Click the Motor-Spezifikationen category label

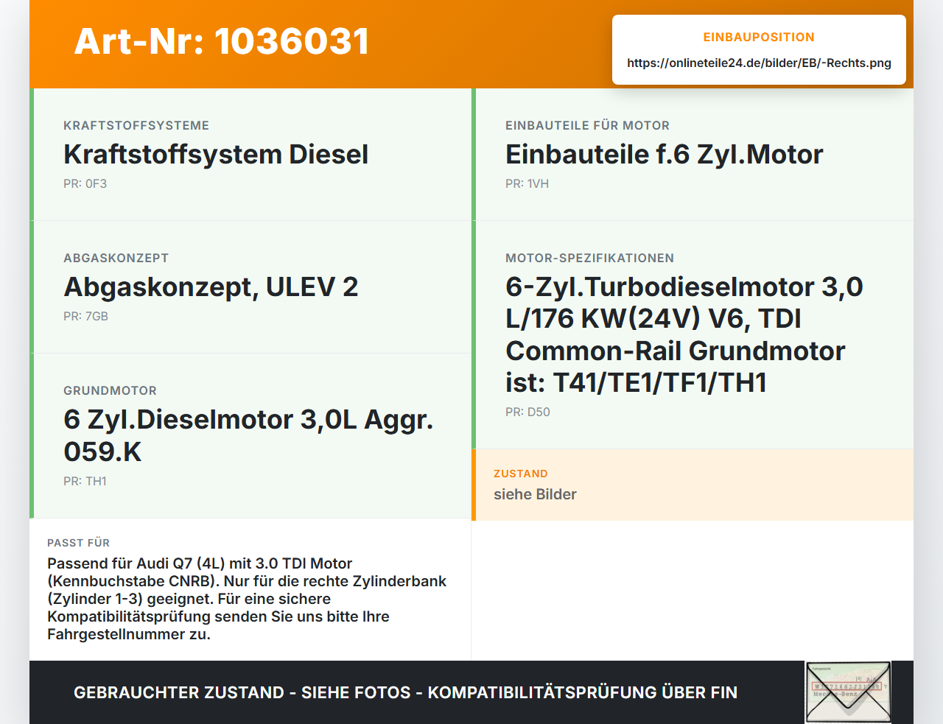point(589,258)
